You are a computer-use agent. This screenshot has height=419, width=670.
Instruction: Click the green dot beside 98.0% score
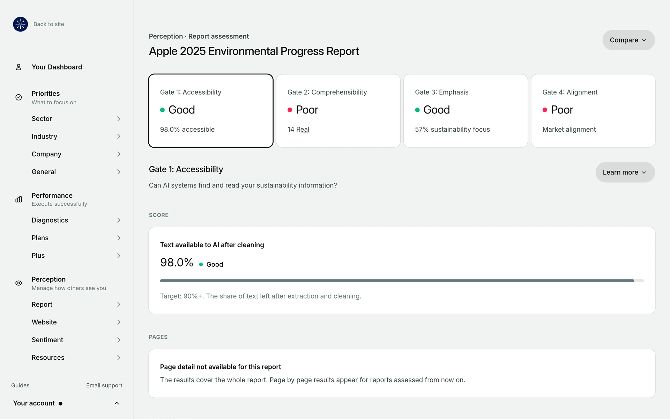201,265
